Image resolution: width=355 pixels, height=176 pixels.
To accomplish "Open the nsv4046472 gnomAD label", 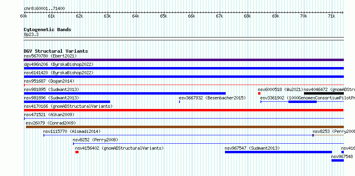I will click(329, 89).
